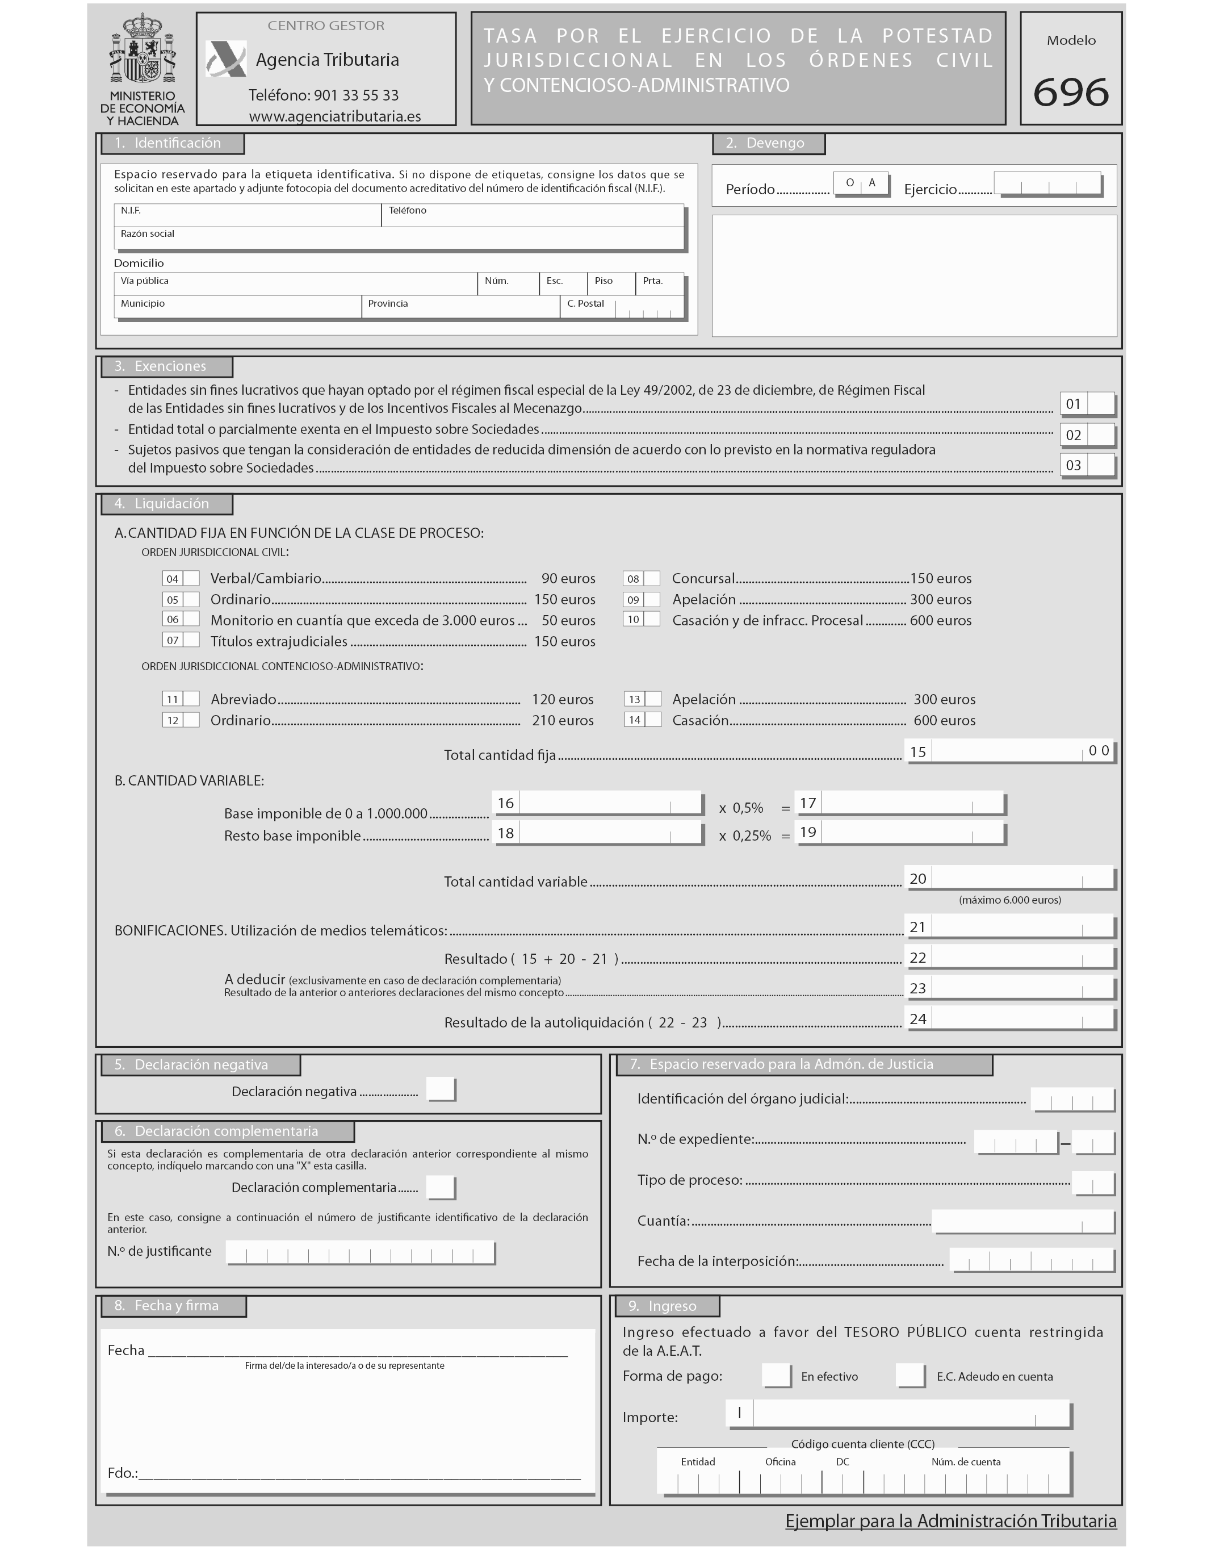Click field 22 Resultado
1207x1550 pixels.
pos(1022,956)
